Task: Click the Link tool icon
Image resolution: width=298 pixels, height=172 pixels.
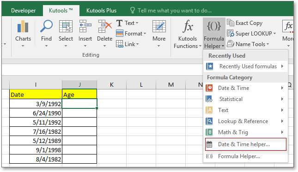Action: [x=120, y=44]
